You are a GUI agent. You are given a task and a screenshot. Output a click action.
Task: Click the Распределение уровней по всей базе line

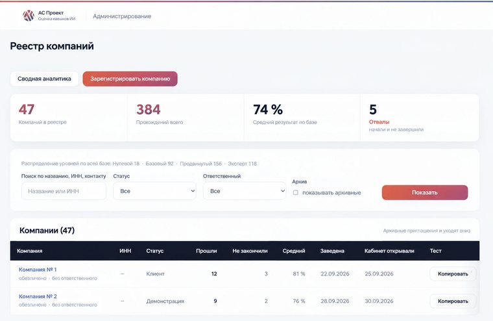(139, 164)
